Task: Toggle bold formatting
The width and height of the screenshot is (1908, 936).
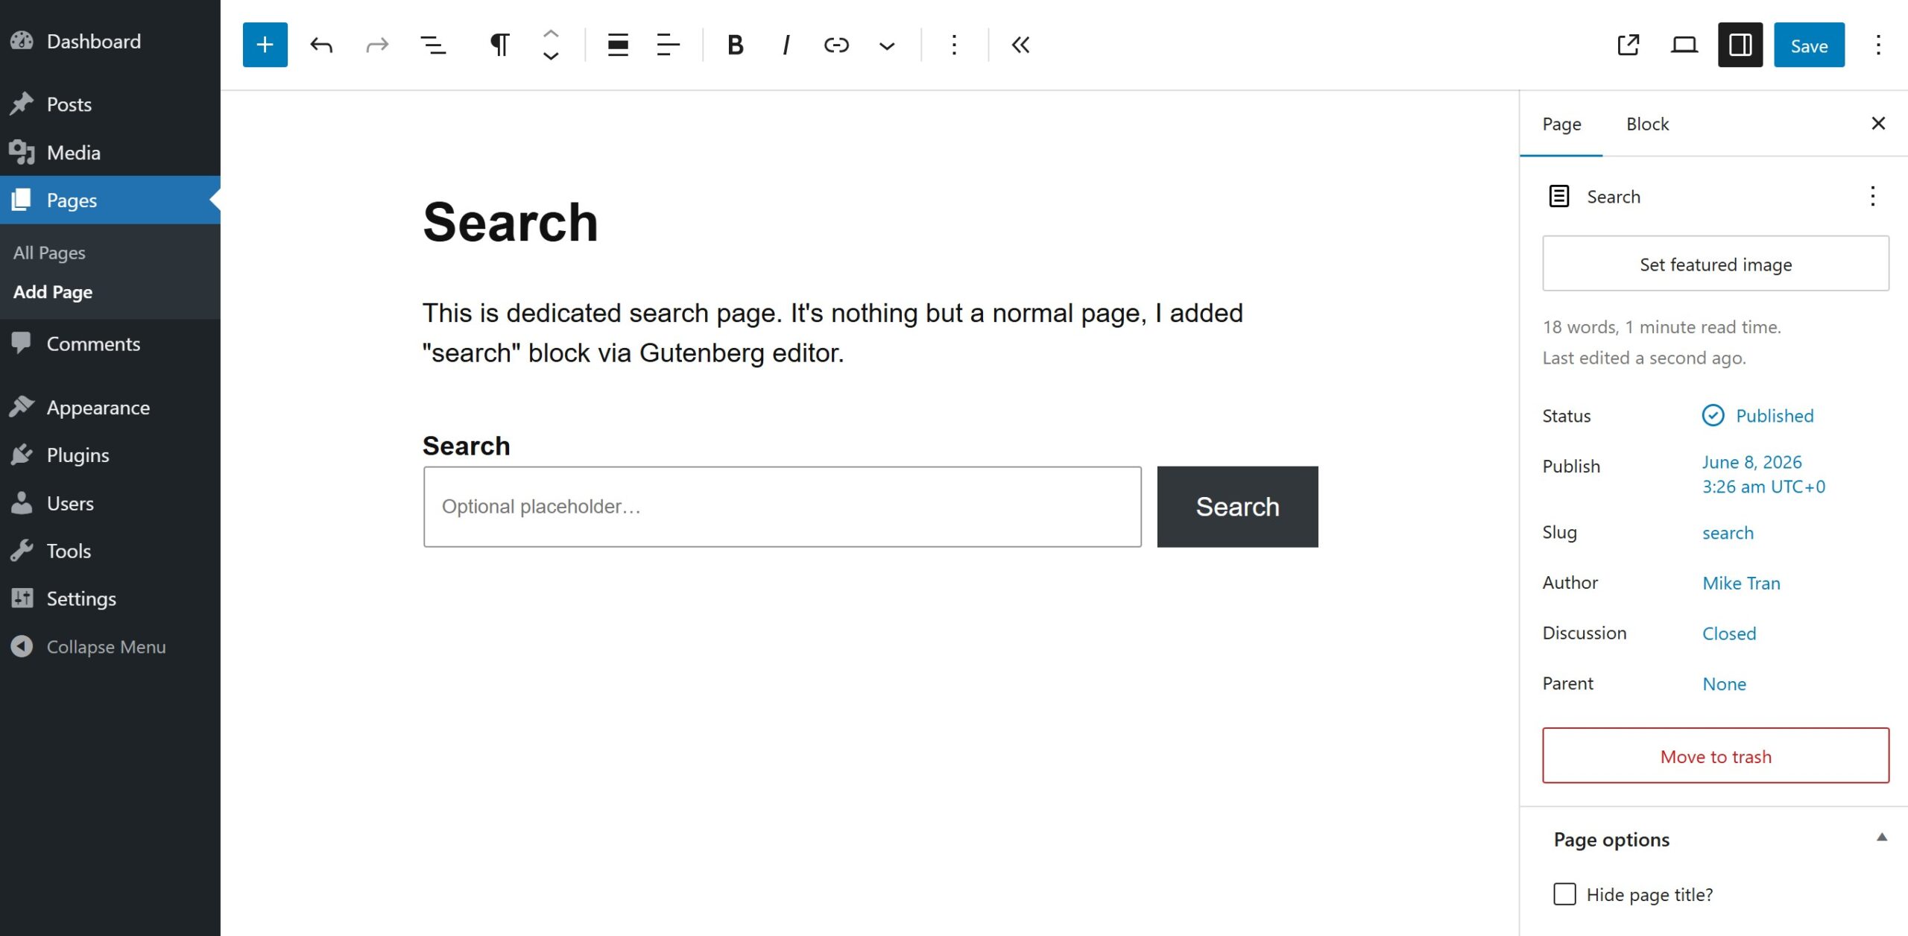Action: coord(736,45)
